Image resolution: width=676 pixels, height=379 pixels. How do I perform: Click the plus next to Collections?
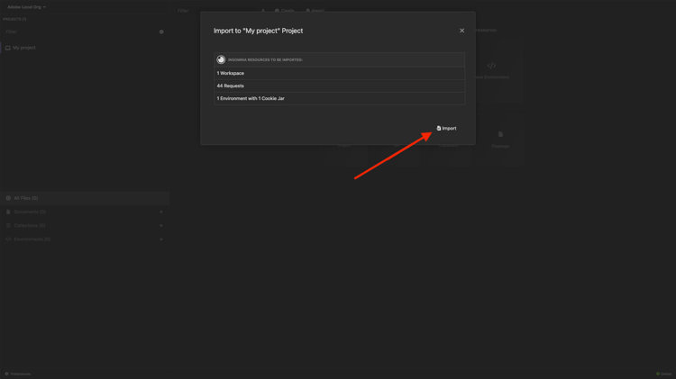161,225
